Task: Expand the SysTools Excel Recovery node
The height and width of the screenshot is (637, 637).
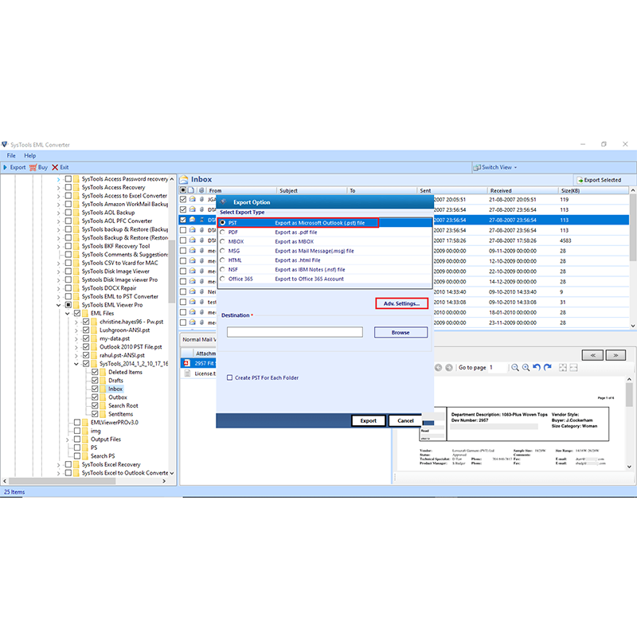Action: coord(58,465)
